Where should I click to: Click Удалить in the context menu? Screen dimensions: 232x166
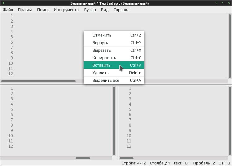114,73
